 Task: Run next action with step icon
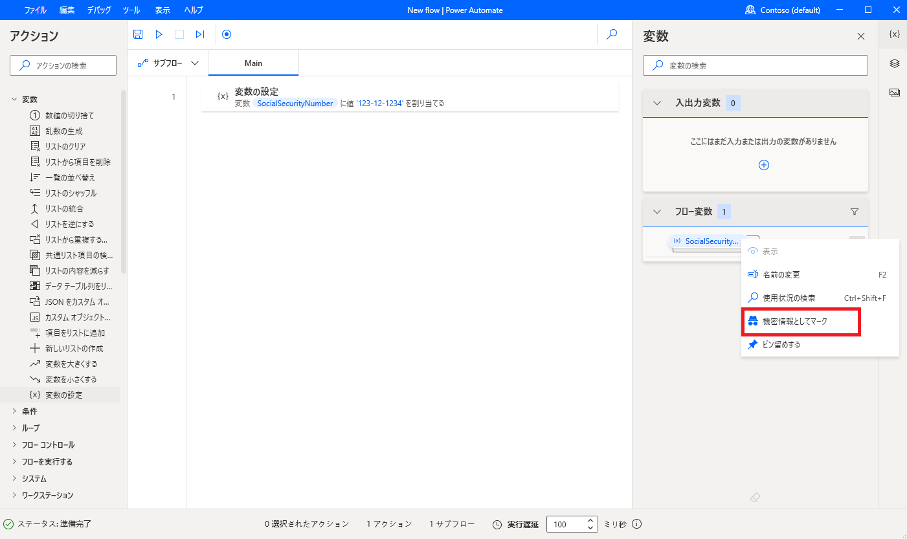tap(200, 34)
